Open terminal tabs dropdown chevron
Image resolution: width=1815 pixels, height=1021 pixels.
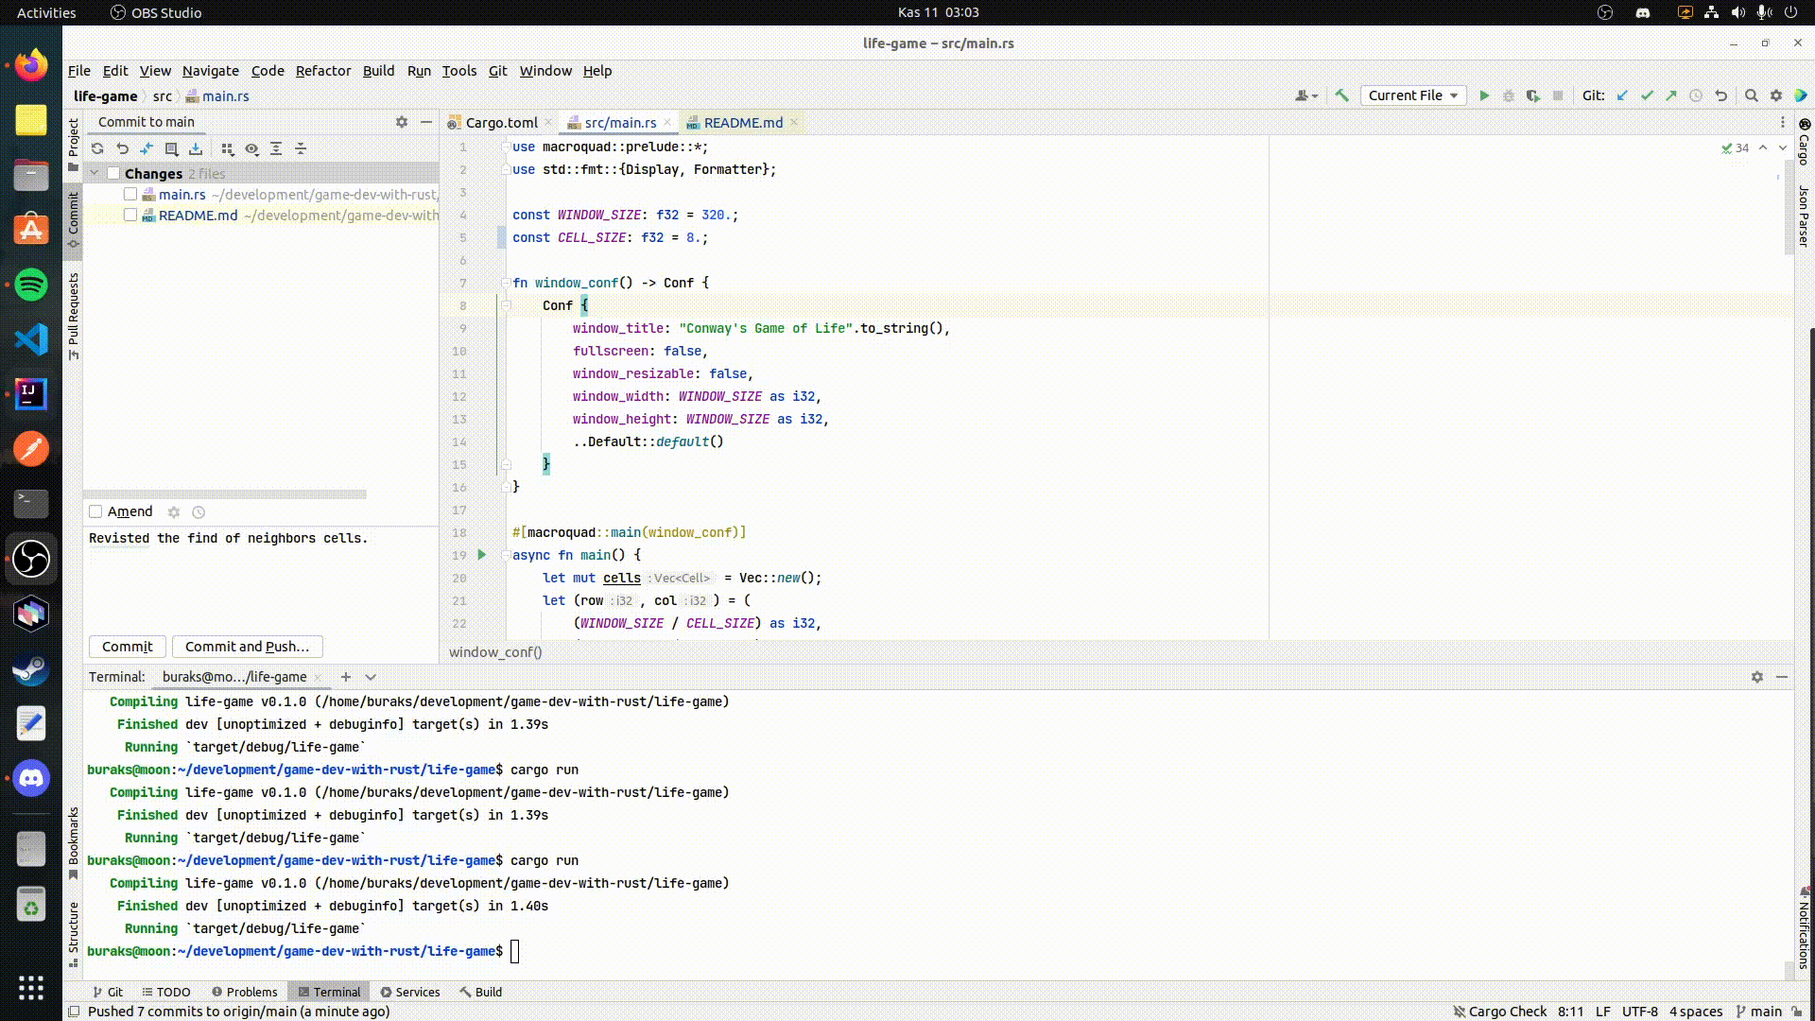pos(371,677)
